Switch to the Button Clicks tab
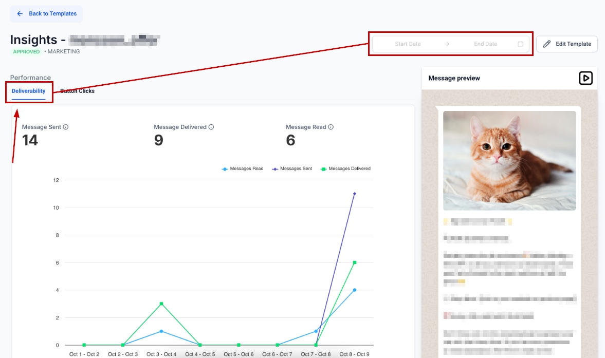Viewport: 605px width, 358px height. click(77, 91)
